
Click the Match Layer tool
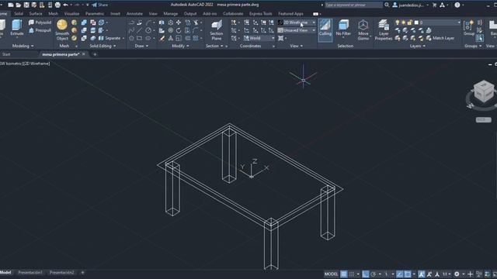[440, 38]
